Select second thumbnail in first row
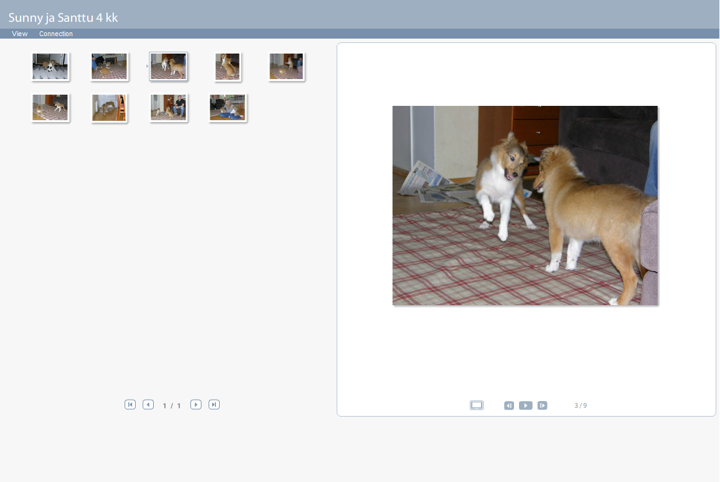This screenshot has width=720, height=482. [x=110, y=66]
